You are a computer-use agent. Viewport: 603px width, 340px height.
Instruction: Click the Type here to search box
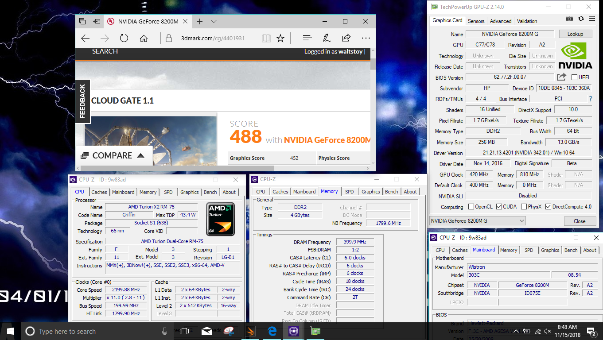[x=67, y=331]
